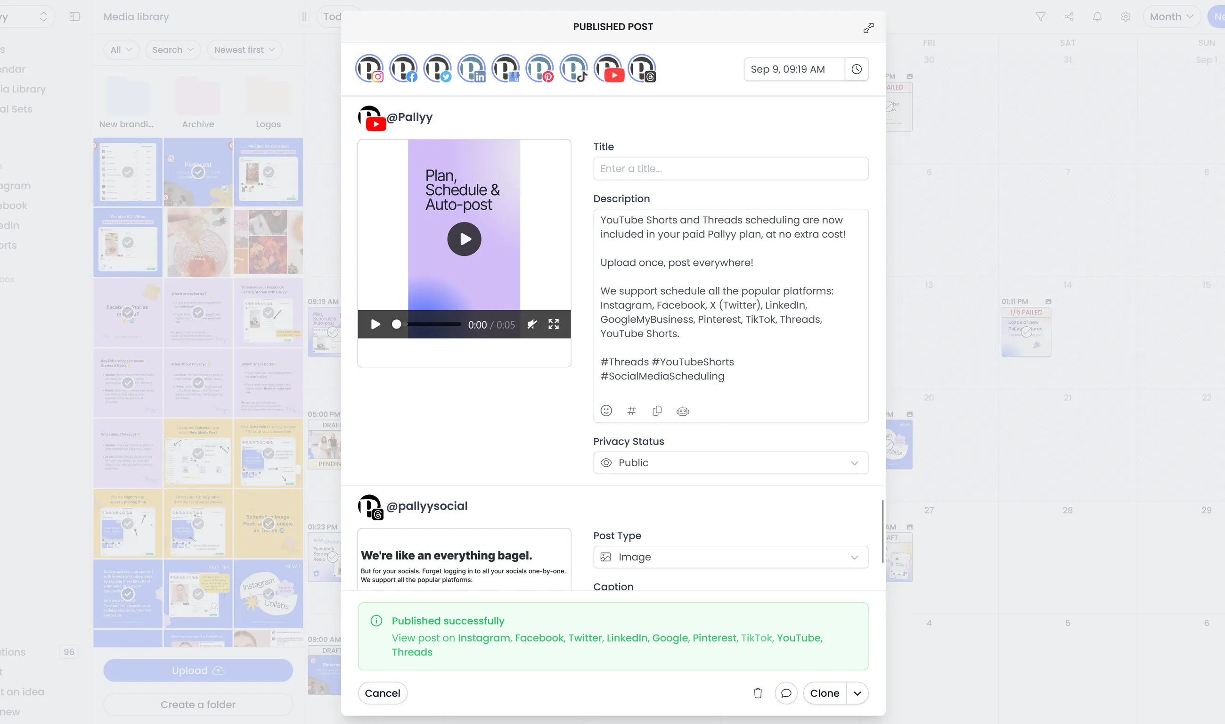View post on Facebook link
The height and width of the screenshot is (724, 1225).
click(x=539, y=638)
